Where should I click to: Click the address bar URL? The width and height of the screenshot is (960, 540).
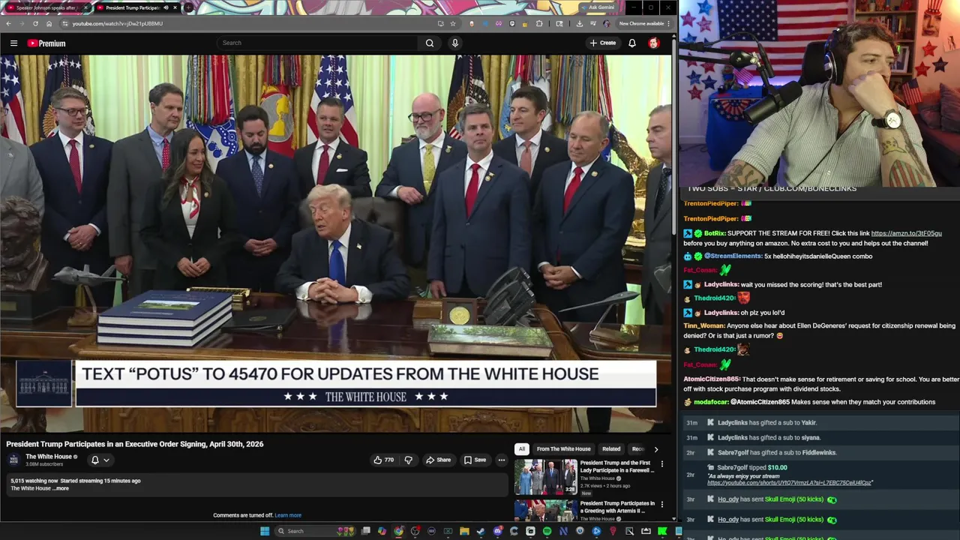click(118, 23)
